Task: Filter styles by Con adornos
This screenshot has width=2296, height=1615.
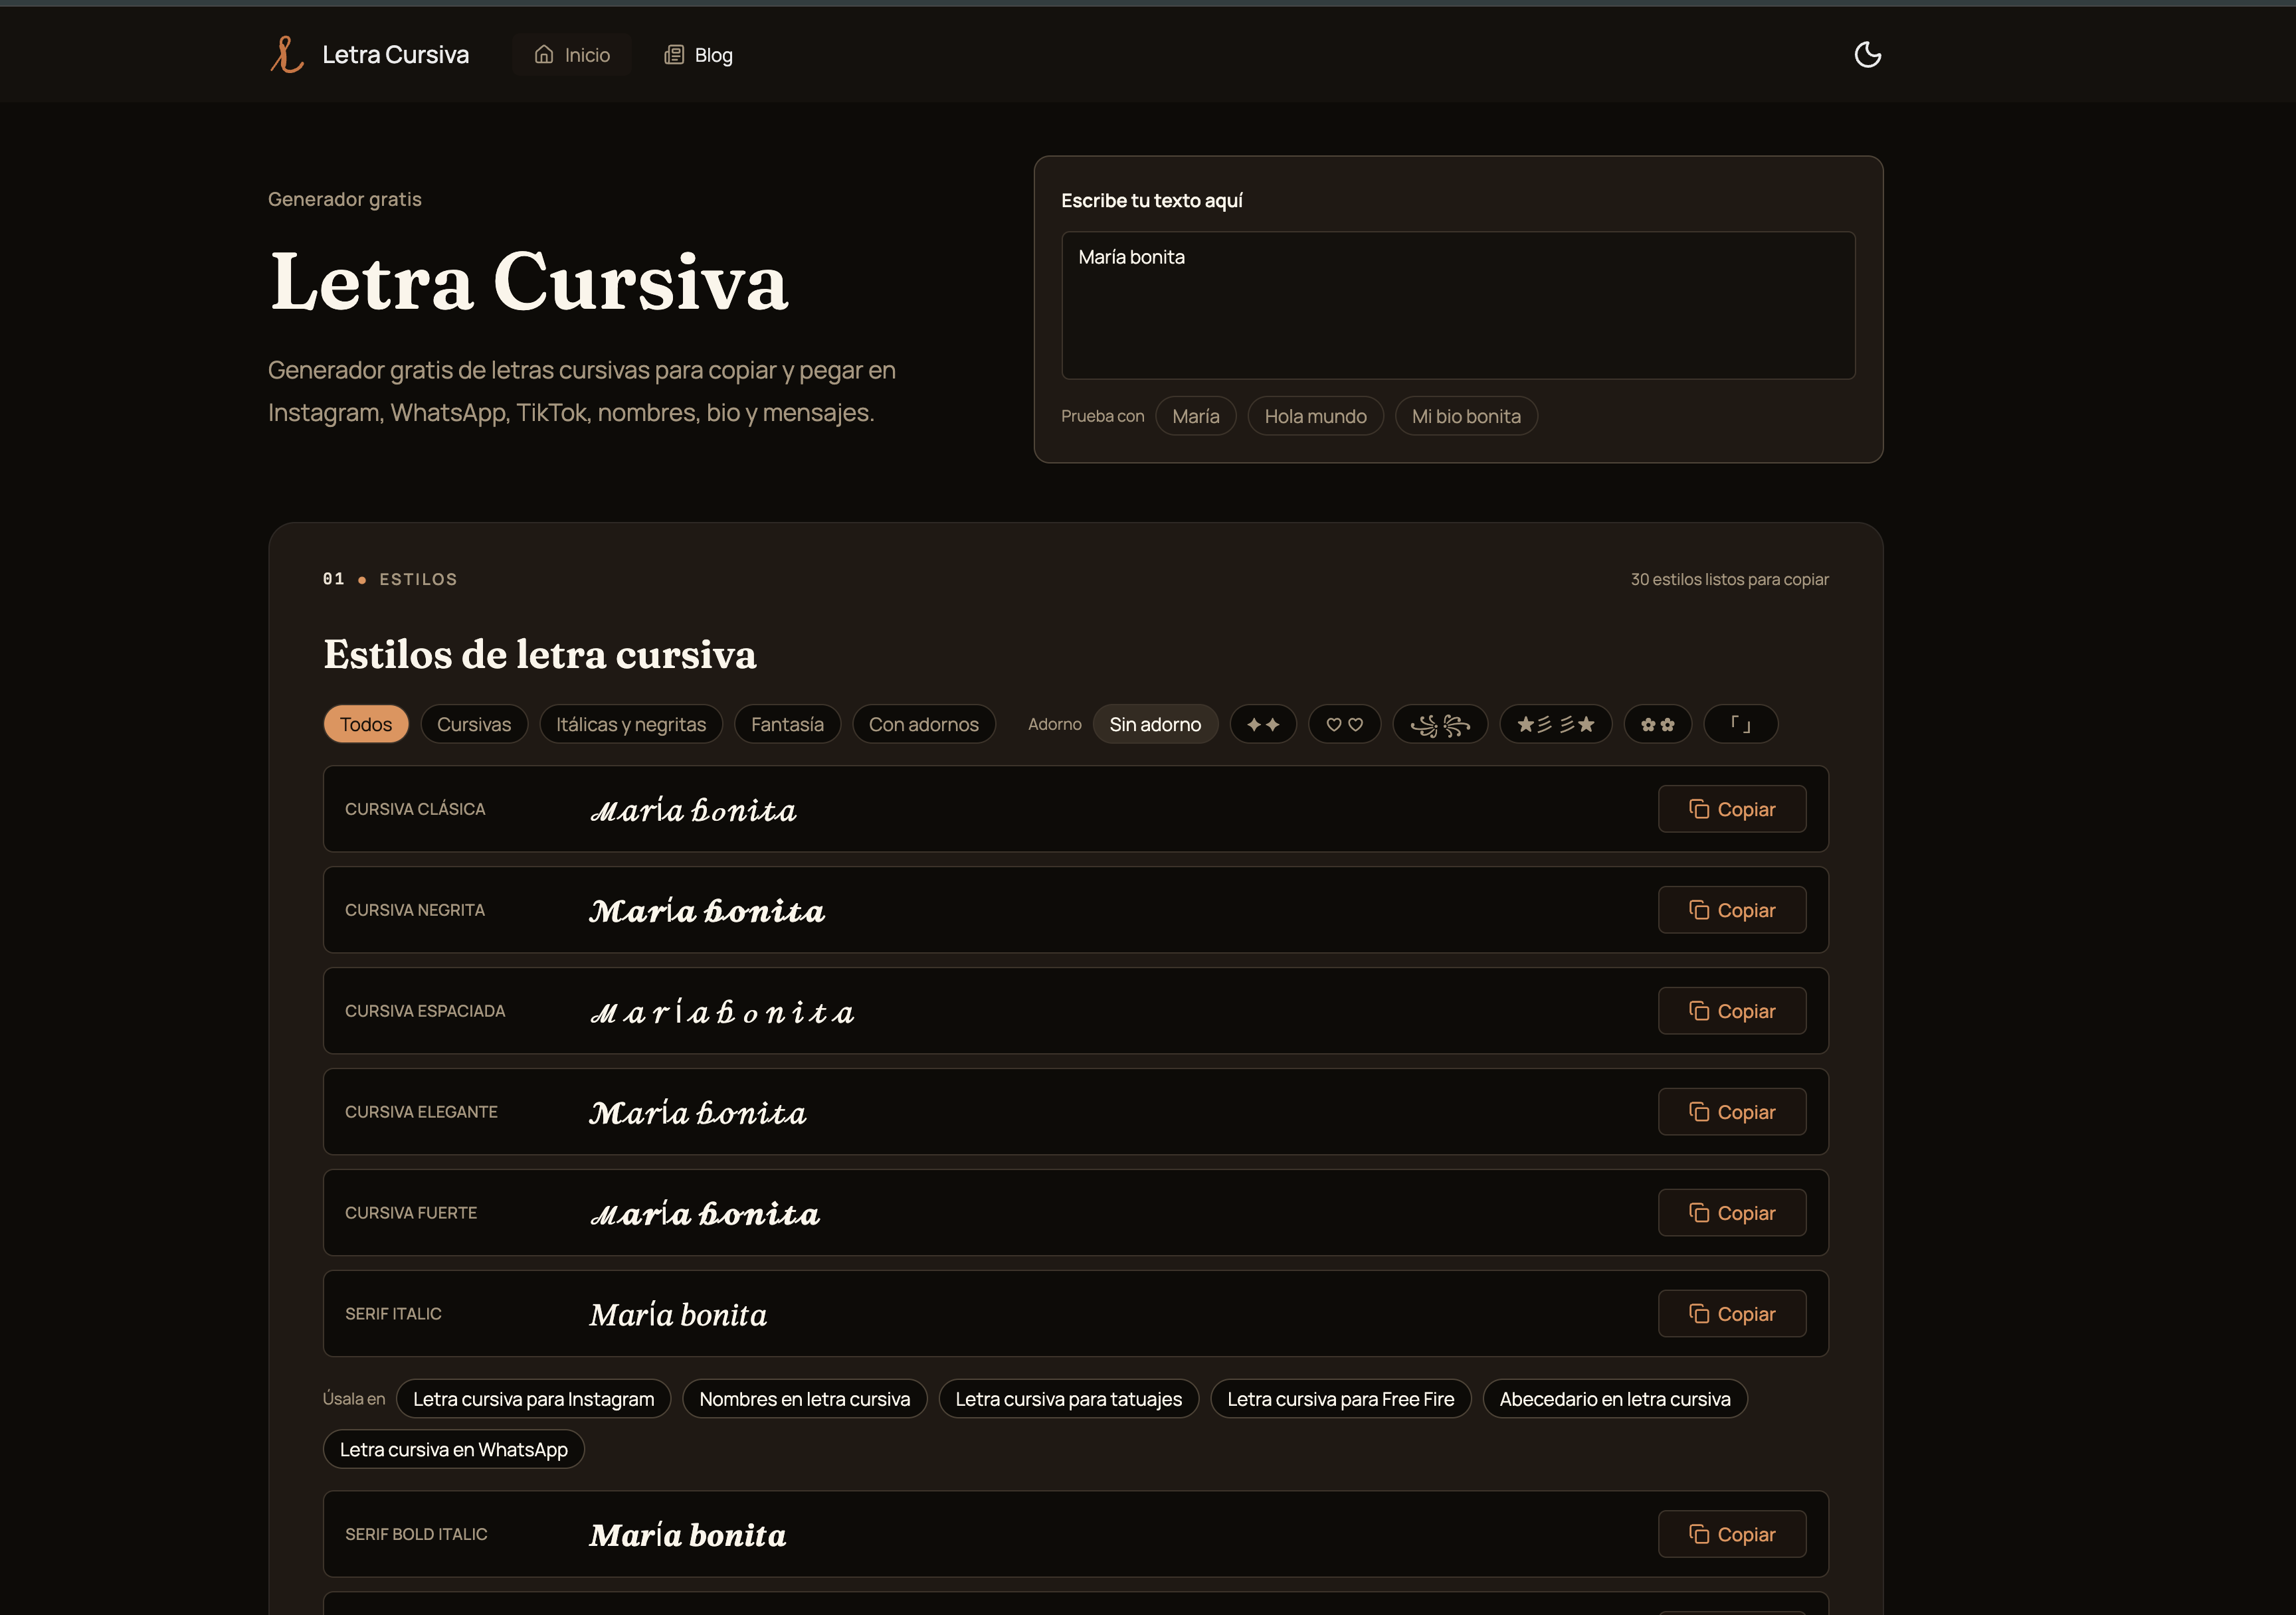Action: [924, 724]
